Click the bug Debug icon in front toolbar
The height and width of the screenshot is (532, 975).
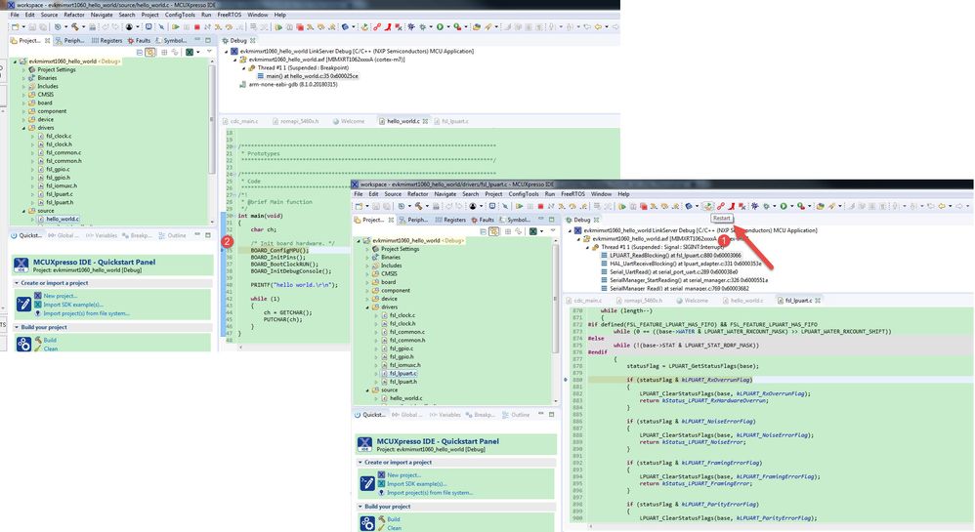766,206
